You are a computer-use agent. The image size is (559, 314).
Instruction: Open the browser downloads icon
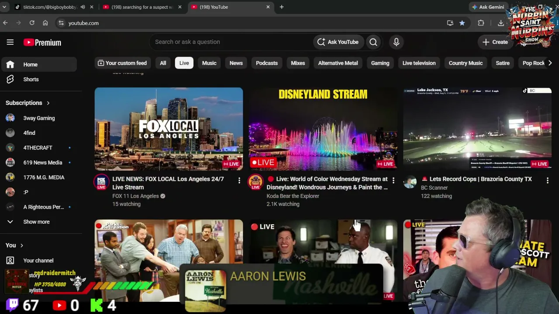coord(500,23)
